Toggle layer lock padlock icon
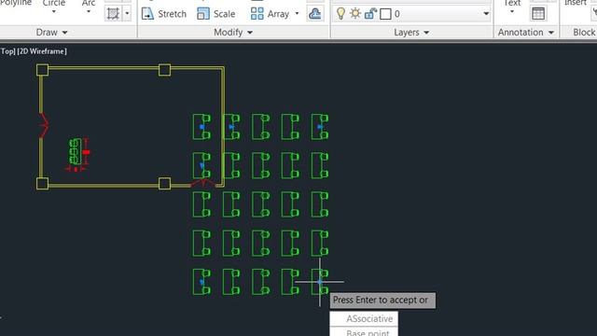Image resolution: width=597 pixels, height=336 pixels. click(370, 14)
